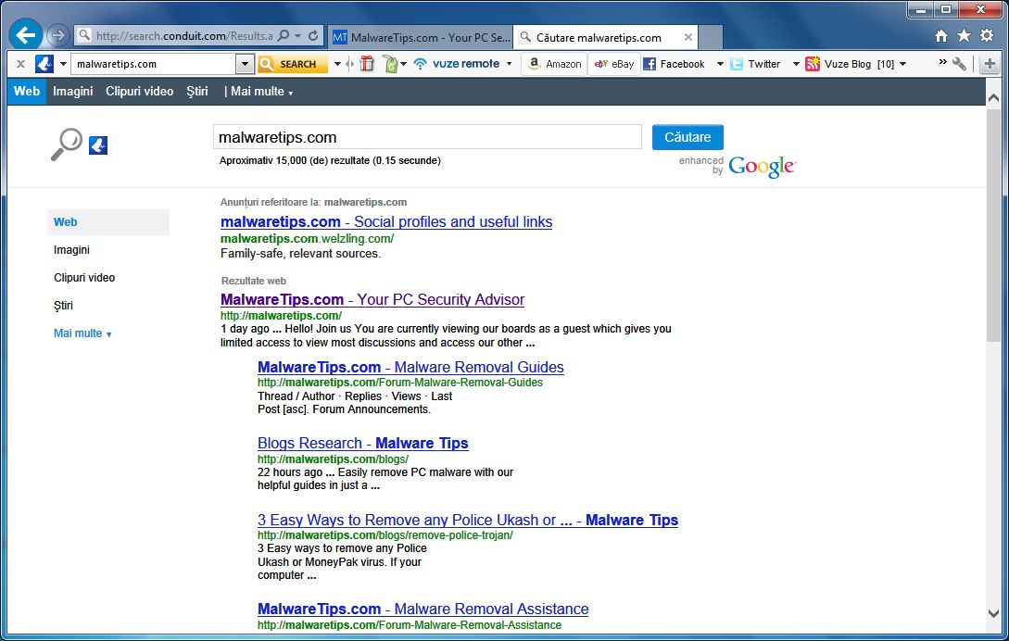
Task: Click the page scrollbar down arrow
Action: [x=993, y=614]
